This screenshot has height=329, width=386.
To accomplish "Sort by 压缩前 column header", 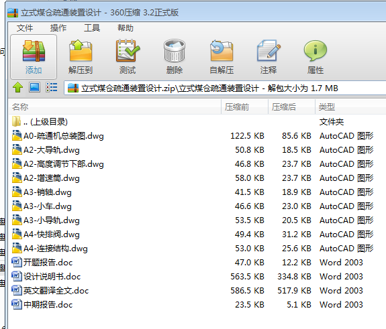I will click(244, 107).
